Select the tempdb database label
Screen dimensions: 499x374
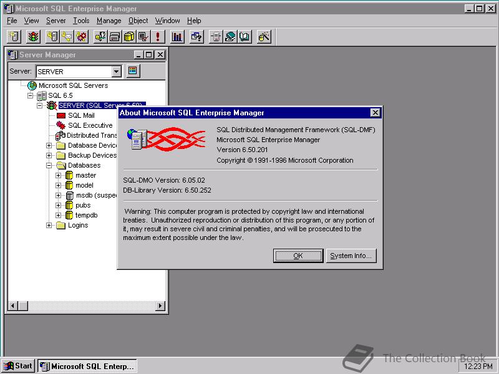pyautogui.click(x=86, y=215)
